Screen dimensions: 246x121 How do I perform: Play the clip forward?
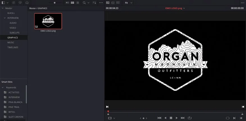tap(177, 118)
